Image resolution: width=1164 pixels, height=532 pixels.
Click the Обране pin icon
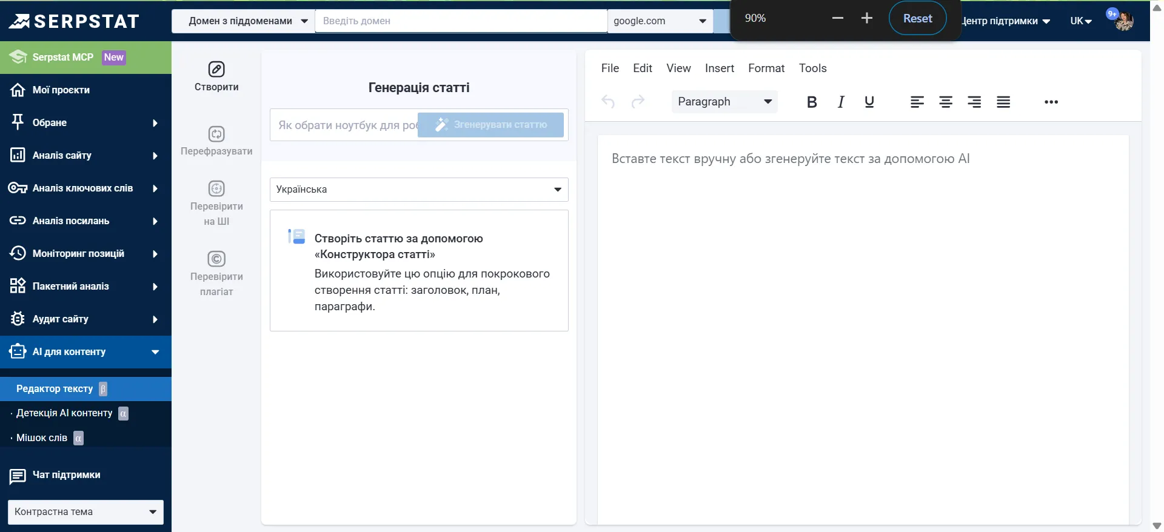coord(18,122)
